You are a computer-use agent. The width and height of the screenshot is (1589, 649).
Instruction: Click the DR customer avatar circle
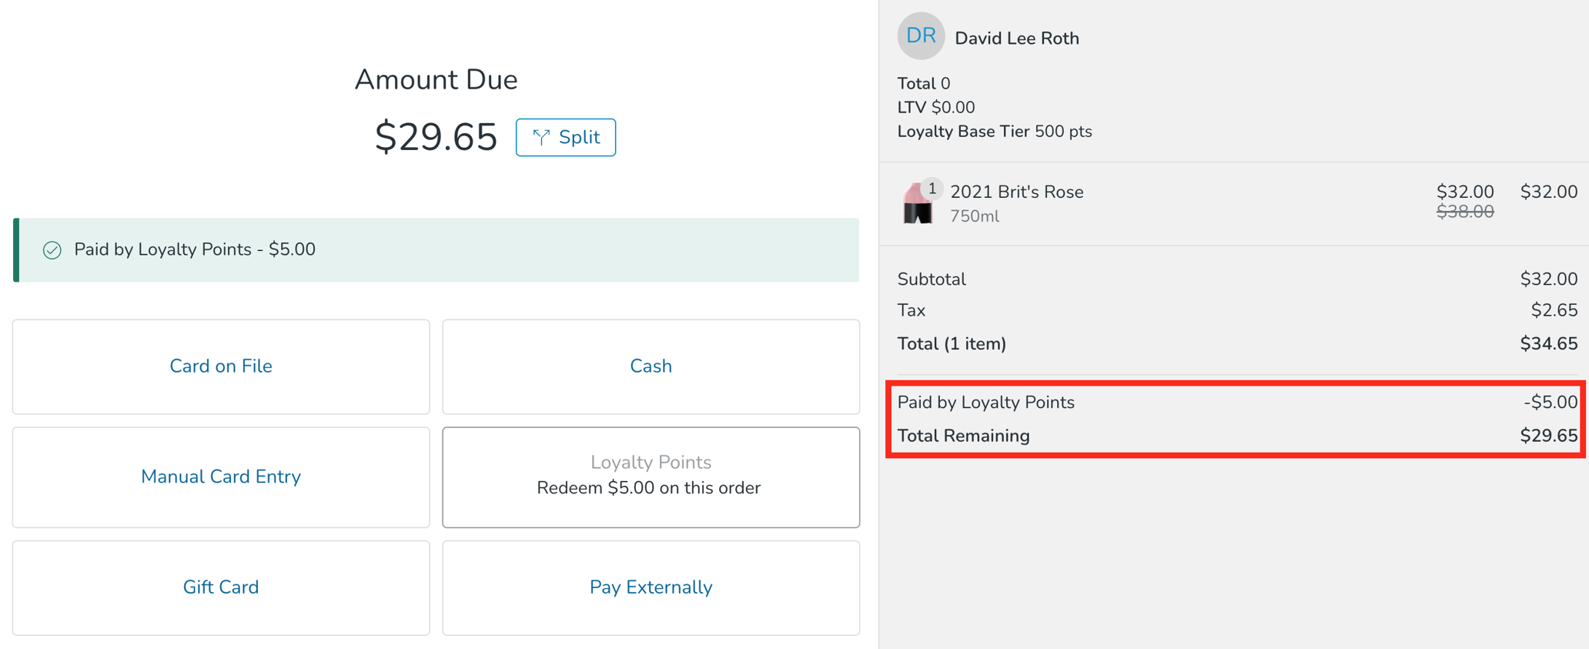(x=920, y=35)
